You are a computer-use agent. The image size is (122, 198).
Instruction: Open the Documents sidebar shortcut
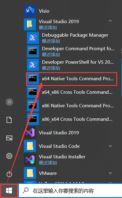[9, 120]
